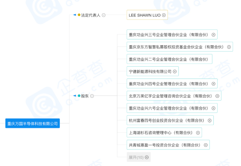Image resolution: width=241 pixels, height=166 pixels.
Task: Click plus icon beside 重庆京东方智慧私募股权投资基金
Action: coord(229,47)
